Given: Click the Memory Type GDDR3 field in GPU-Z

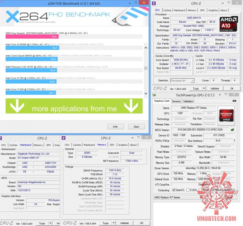Looking at the screenshot, I should click(x=182, y=157).
